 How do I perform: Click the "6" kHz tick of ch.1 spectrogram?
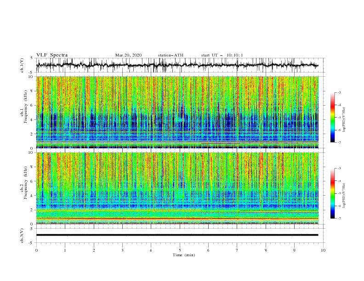point(32,105)
